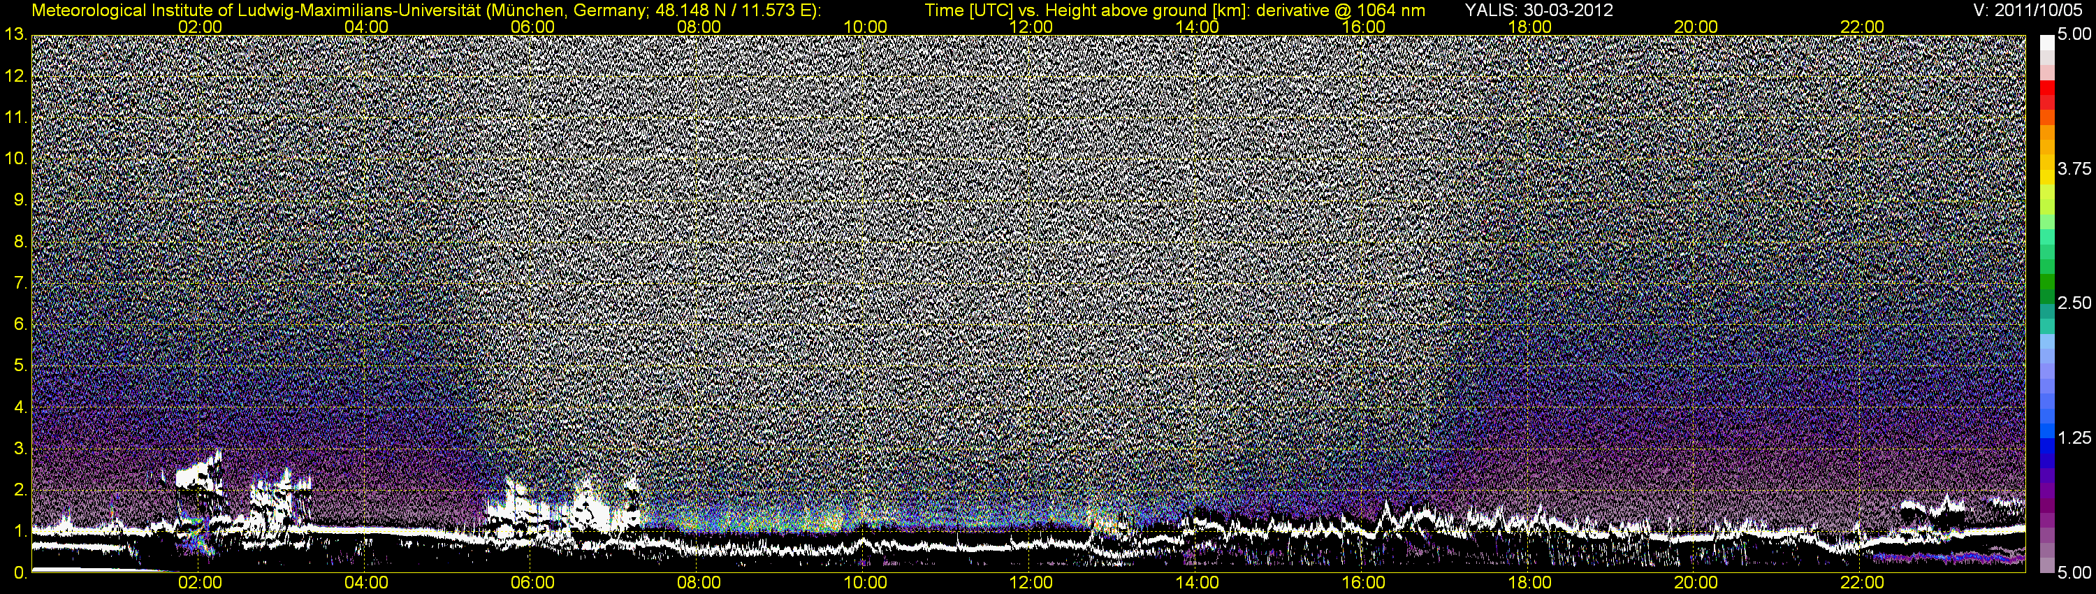Screen dimensions: 2096x594
Task: Click 20:00 on the bottom time axis
Action: click(x=1696, y=583)
